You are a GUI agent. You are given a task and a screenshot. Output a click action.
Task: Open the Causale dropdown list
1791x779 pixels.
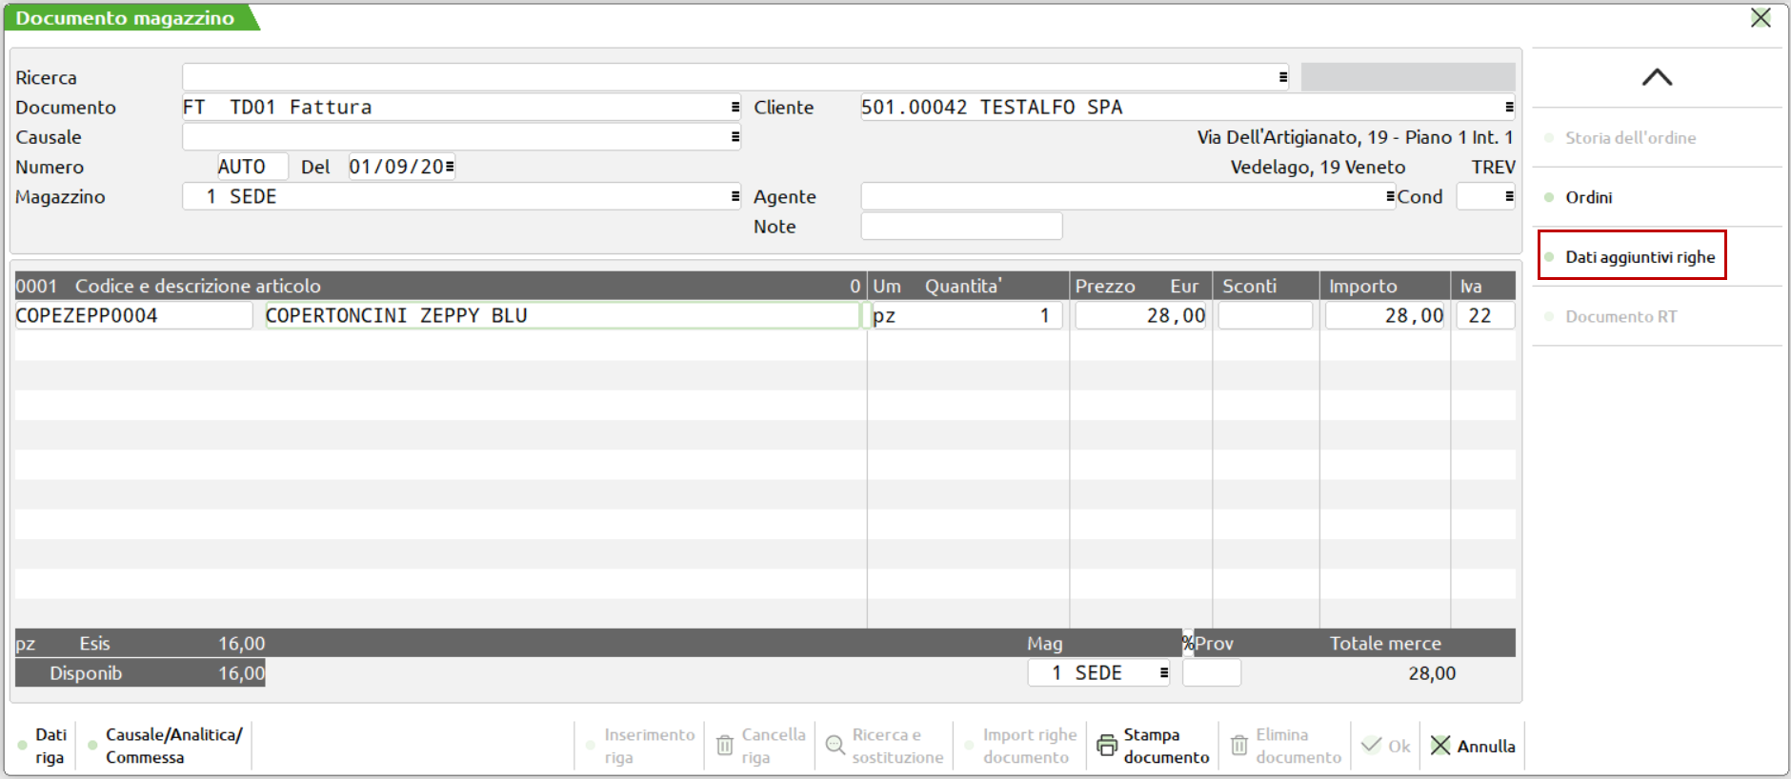click(x=735, y=137)
